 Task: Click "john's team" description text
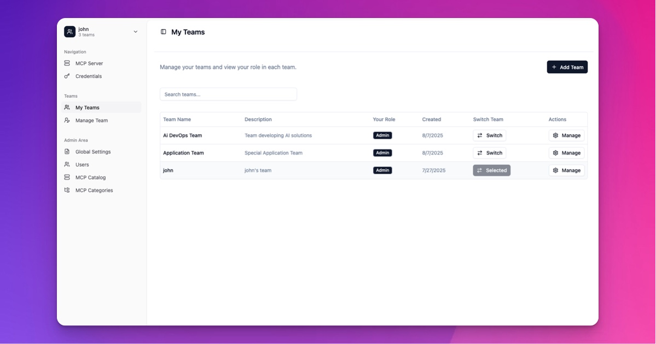tap(258, 170)
